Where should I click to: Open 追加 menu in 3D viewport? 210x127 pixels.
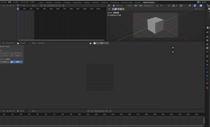tap(141, 6)
